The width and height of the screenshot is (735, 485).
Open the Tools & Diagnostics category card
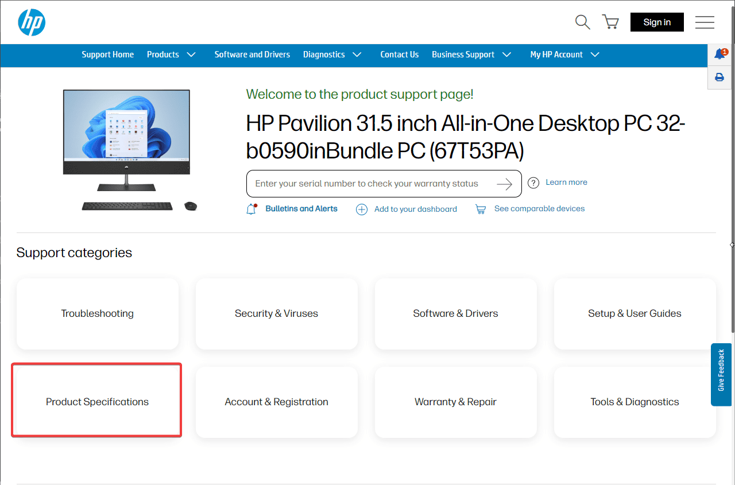635,402
